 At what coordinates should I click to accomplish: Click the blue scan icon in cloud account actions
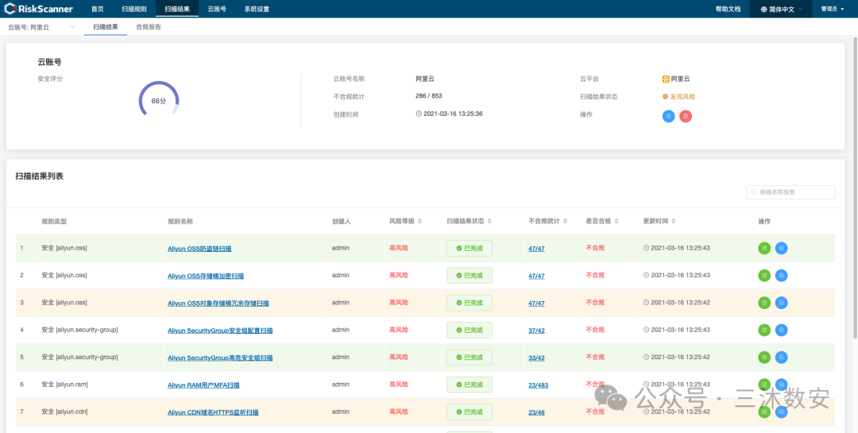[668, 116]
